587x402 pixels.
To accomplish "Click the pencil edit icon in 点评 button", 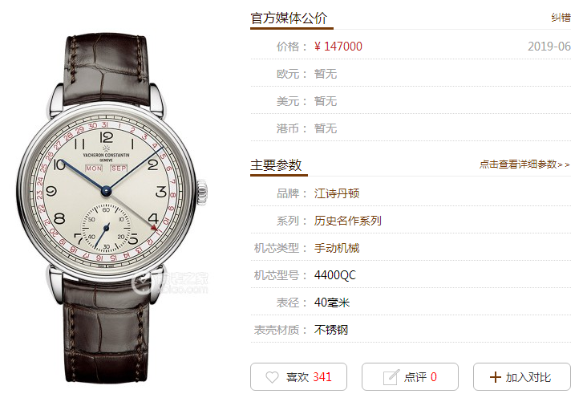I will click(x=391, y=377).
